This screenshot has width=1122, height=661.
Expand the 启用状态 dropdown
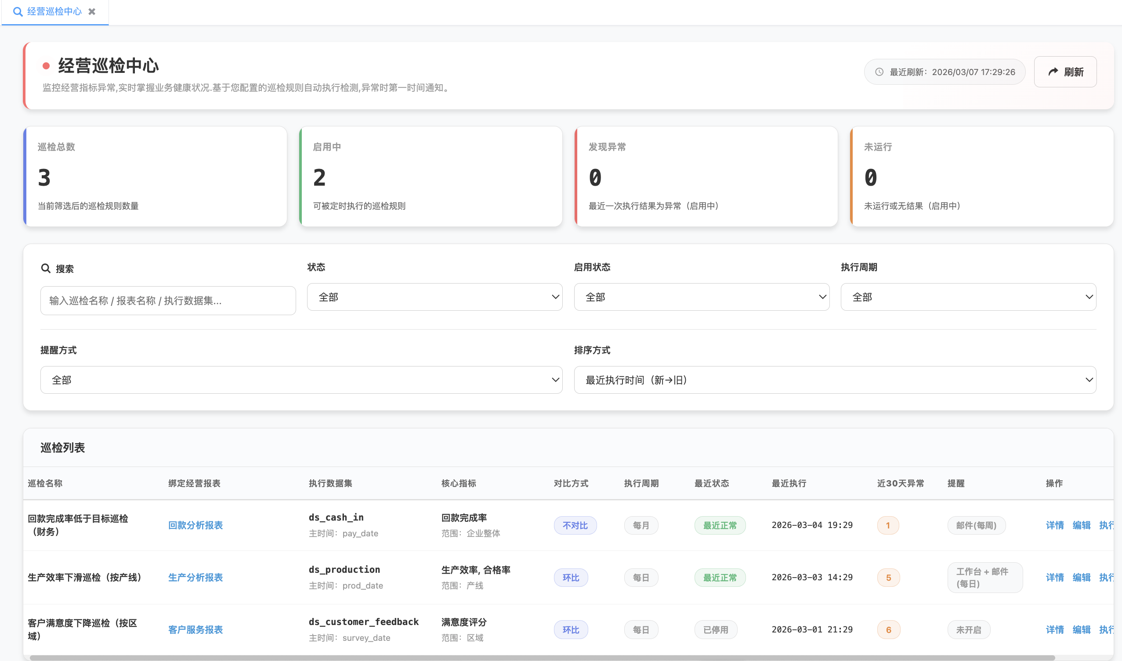click(701, 297)
